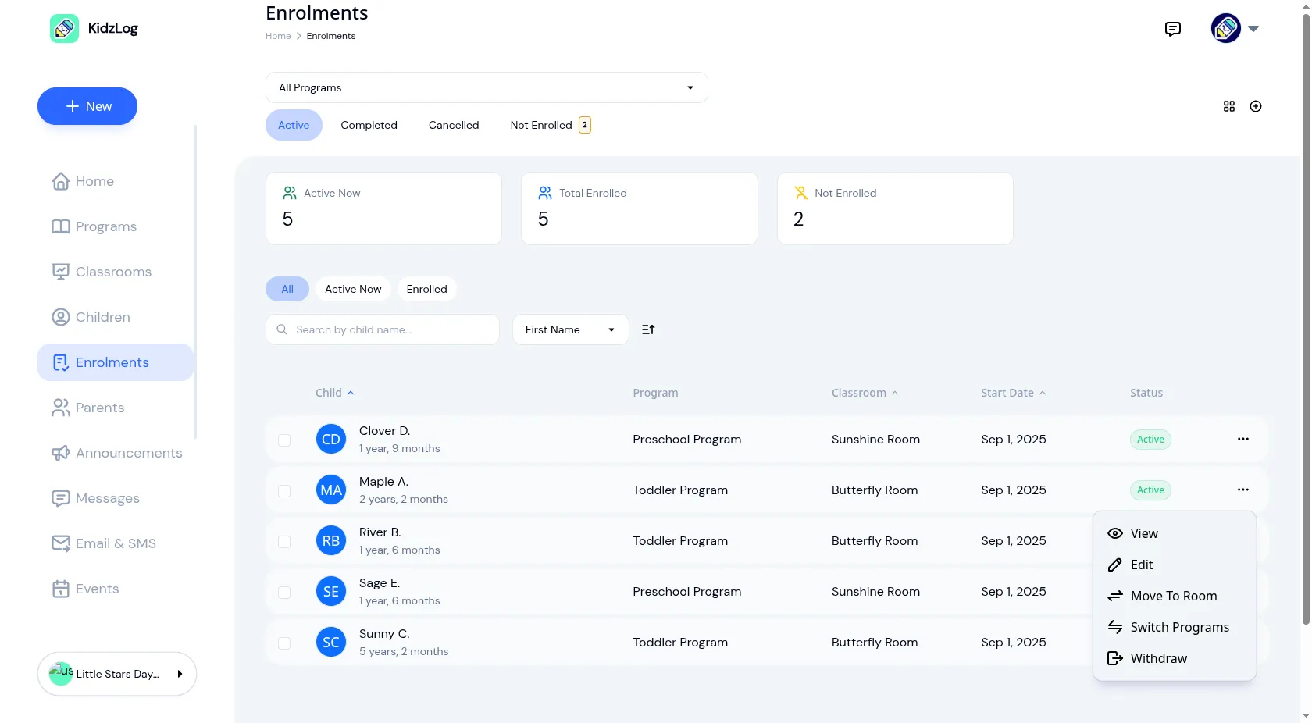1312x723 pixels.
Task: Click the New button
Action: 87,106
